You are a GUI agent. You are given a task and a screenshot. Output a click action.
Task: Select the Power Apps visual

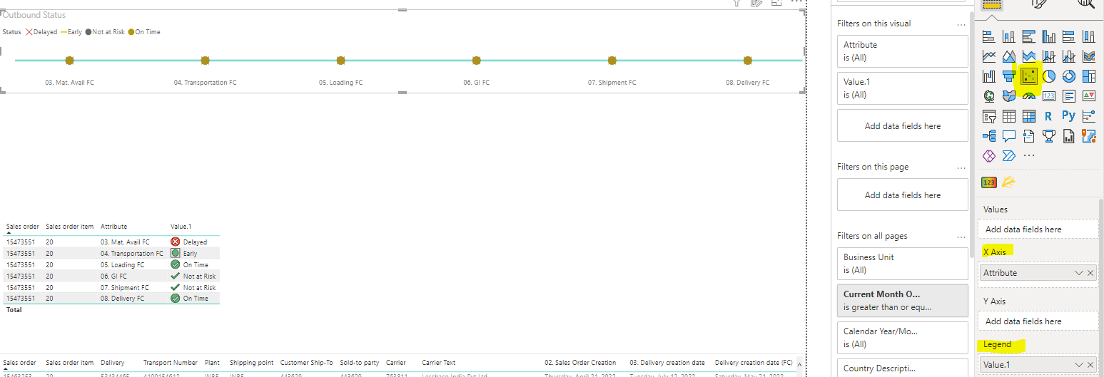coord(989,156)
